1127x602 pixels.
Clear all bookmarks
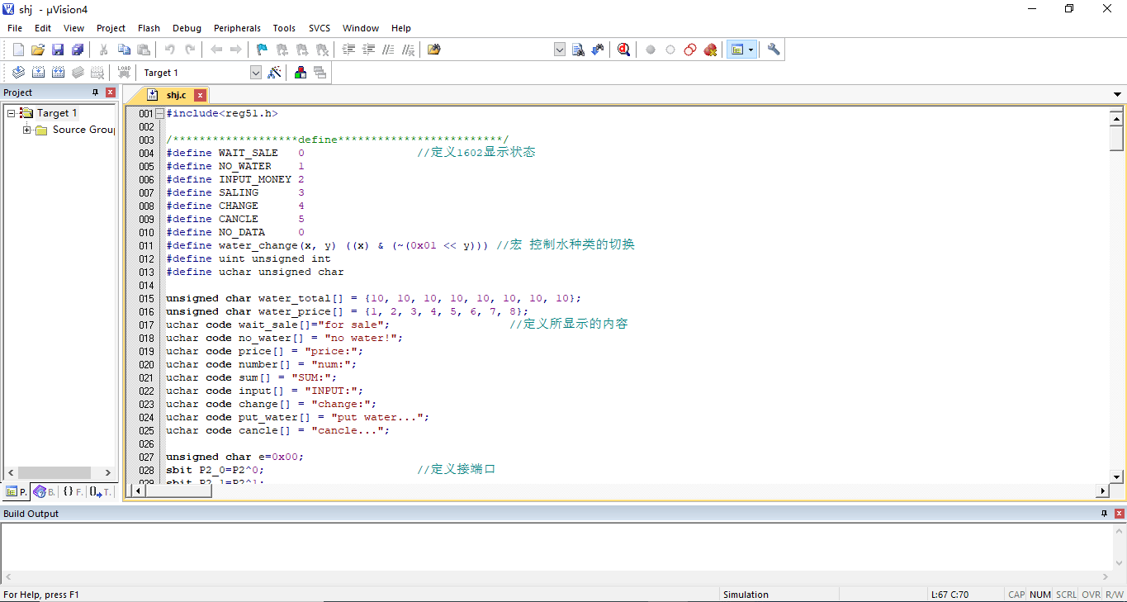(x=322, y=50)
